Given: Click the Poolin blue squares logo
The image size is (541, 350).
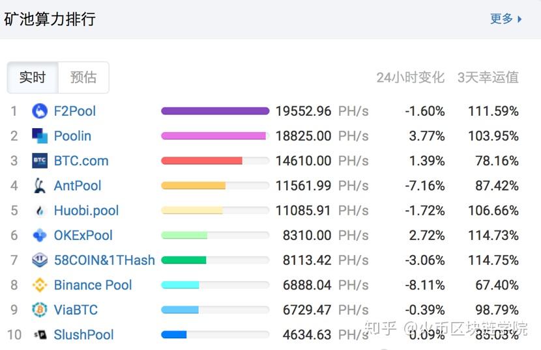Looking at the screenshot, I should point(40,136).
